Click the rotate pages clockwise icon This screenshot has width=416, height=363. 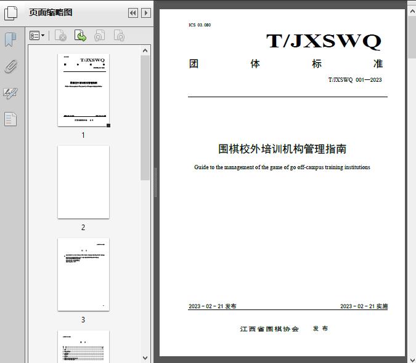coord(119,36)
